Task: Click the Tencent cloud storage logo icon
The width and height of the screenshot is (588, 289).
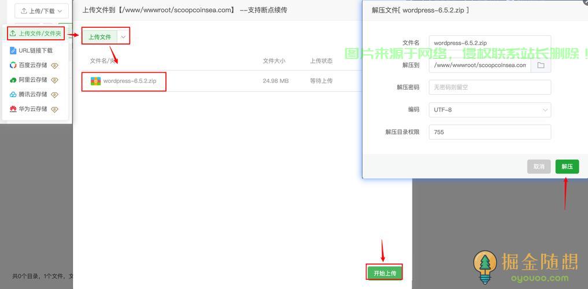Action: (13, 94)
